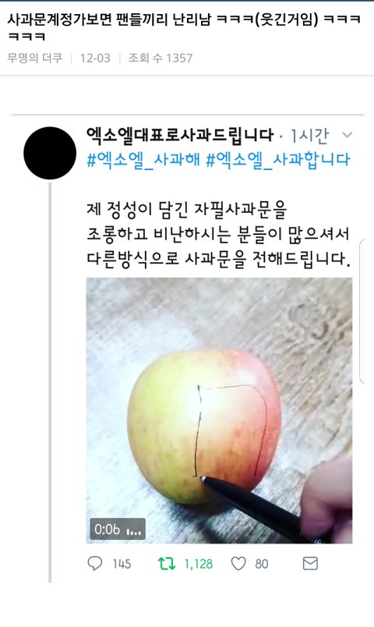374x627 pixels.
Task: Expand the tweet options chevron
Action: [348, 135]
